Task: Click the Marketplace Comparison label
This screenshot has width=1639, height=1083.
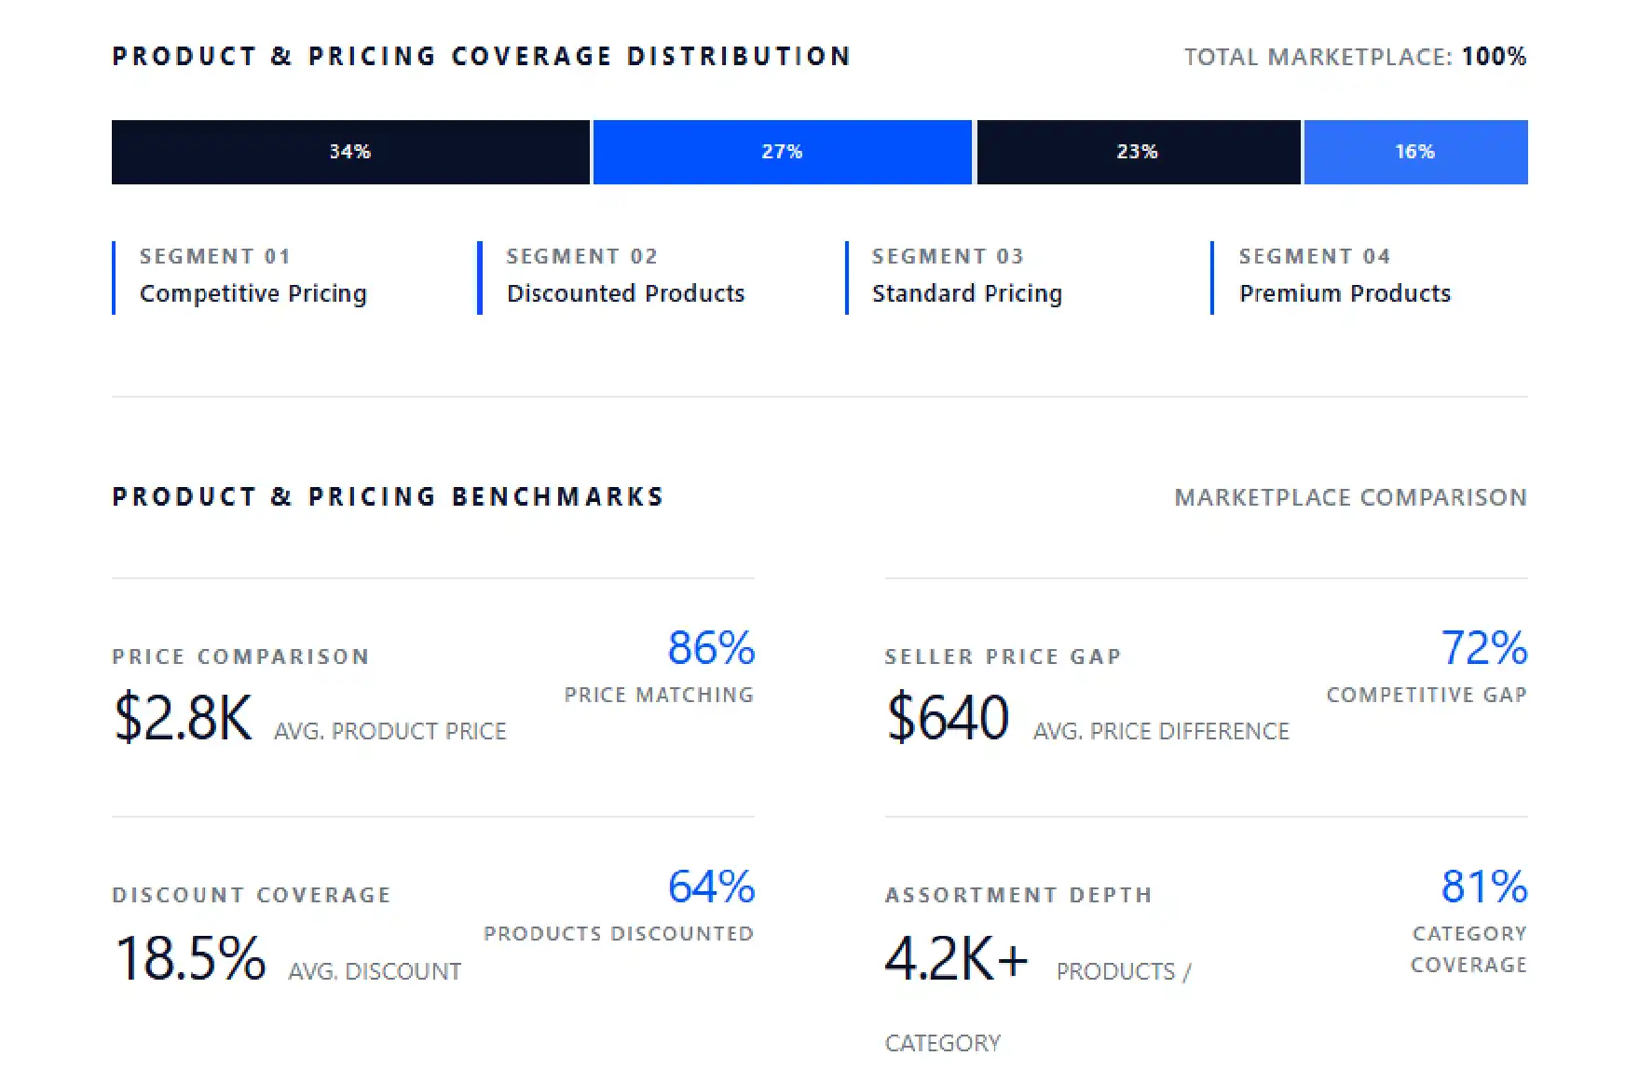Action: [x=1350, y=497]
